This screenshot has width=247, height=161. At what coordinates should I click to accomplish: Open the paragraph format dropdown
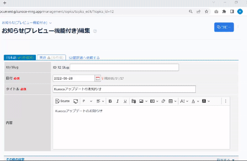pyautogui.click(x=87, y=101)
